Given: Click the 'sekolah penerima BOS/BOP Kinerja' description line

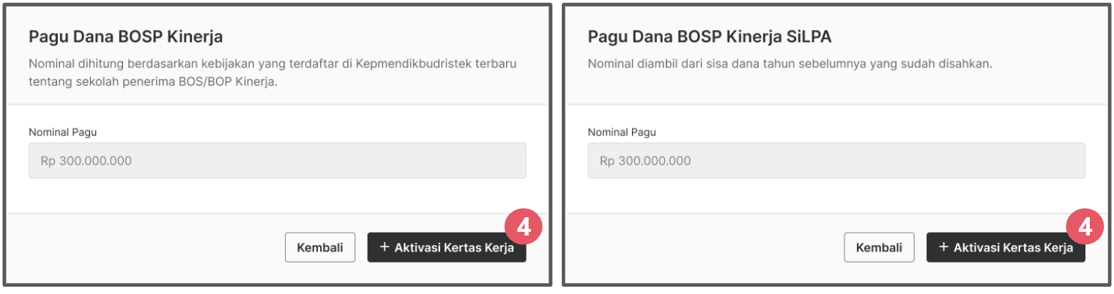Looking at the screenshot, I should pos(171,82).
